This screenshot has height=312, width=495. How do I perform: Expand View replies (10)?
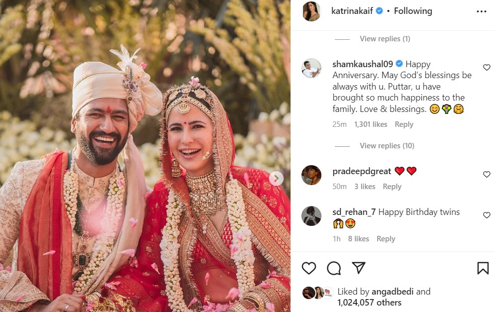pyautogui.click(x=387, y=146)
